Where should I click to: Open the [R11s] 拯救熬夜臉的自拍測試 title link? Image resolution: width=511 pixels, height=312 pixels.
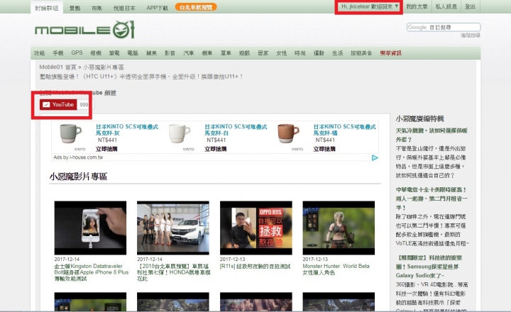click(255, 267)
